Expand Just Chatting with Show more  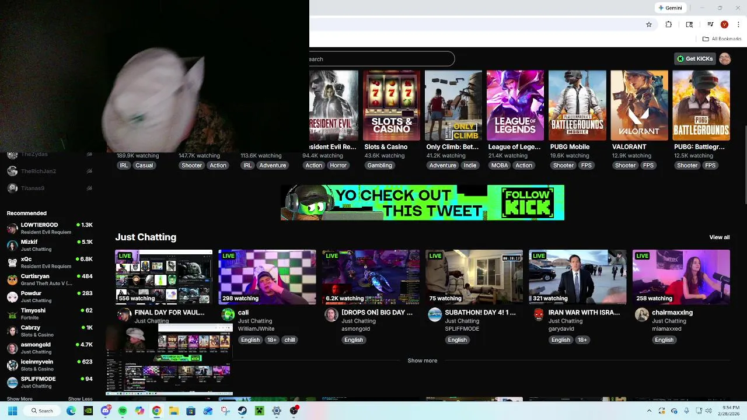click(x=422, y=360)
